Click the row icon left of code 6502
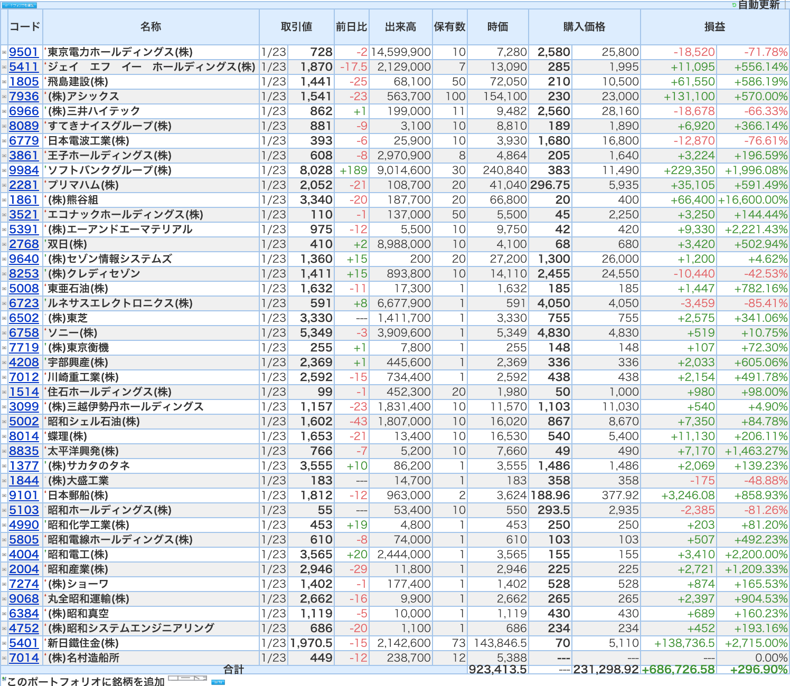Screen dimensions: 790x686 [x=4, y=318]
